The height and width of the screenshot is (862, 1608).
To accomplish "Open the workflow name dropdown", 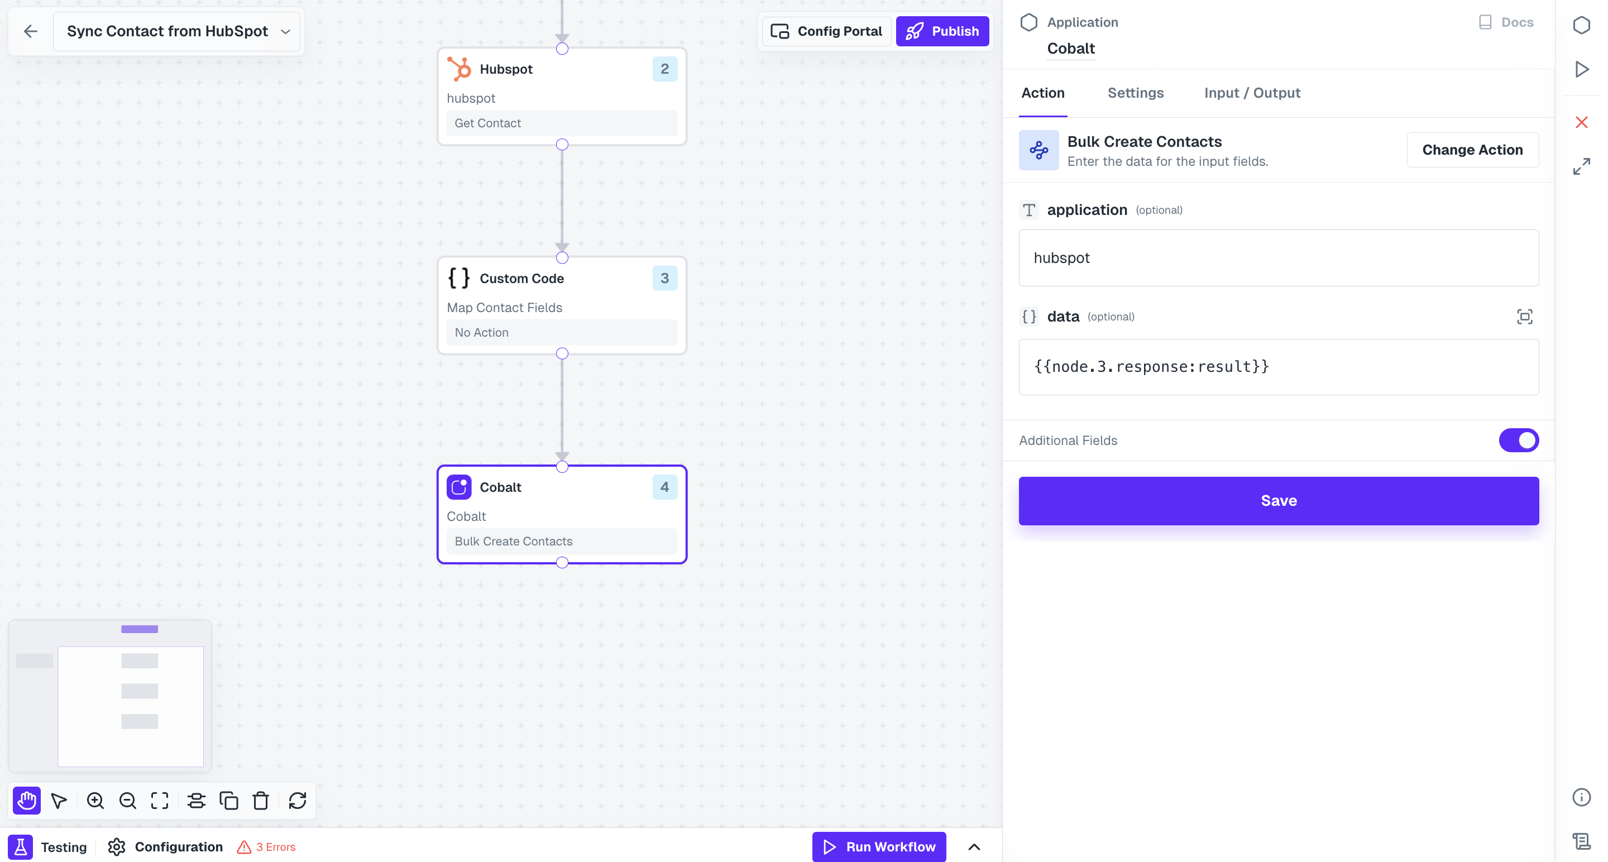I will click(x=285, y=31).
